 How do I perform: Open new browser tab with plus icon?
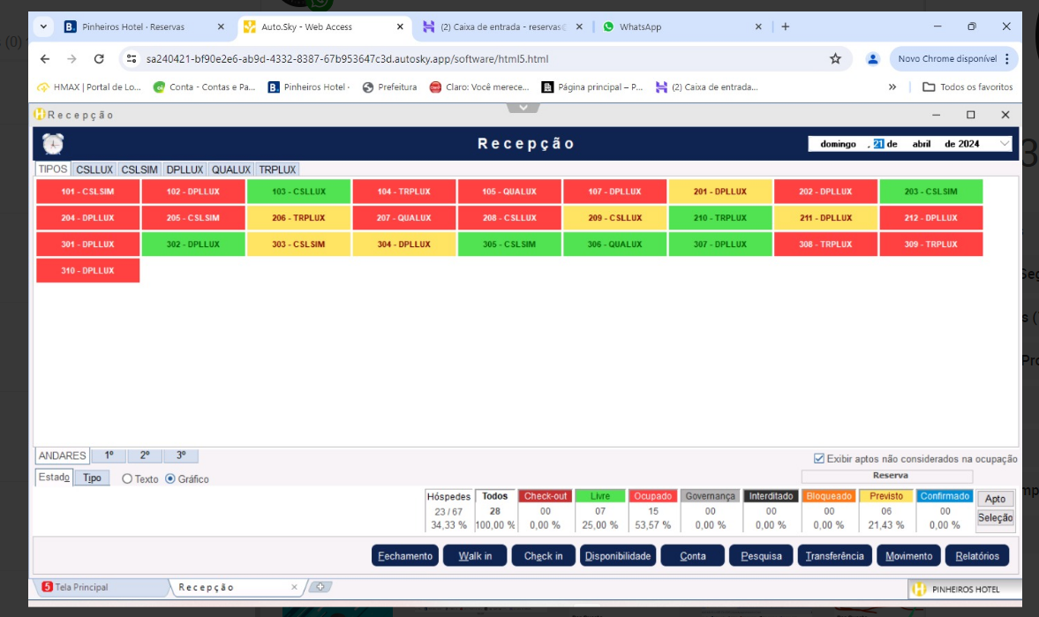[785, 26]
